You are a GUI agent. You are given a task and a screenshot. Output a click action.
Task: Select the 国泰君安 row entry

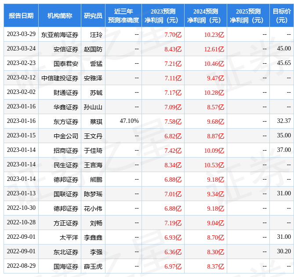click(x=66, y=64)
